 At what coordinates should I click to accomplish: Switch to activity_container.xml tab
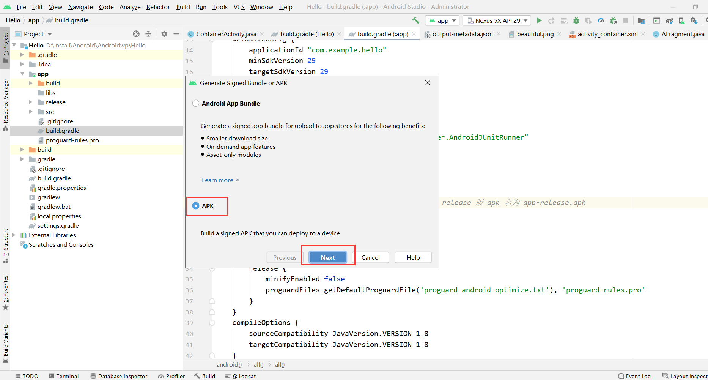[x=607, y=34]
